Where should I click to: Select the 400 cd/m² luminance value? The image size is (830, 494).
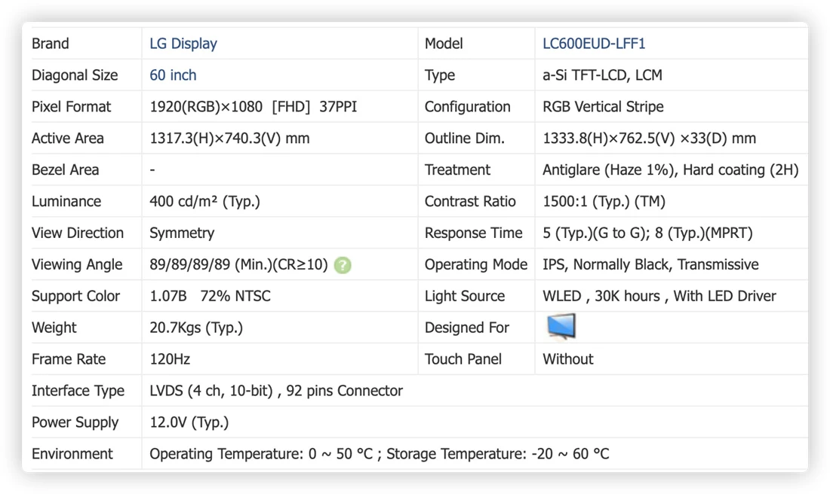click(x=204, y=202)
